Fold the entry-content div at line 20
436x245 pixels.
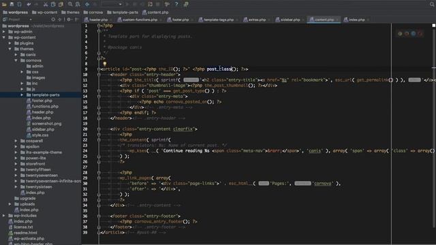pyautogui.click(x=99, y=129)
